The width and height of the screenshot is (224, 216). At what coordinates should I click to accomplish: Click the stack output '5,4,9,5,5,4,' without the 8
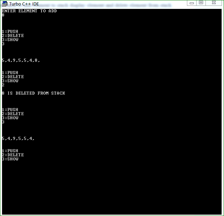click(x=18, y=138)
